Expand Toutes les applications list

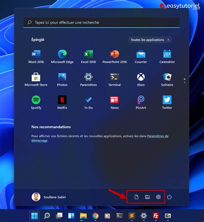150,40
